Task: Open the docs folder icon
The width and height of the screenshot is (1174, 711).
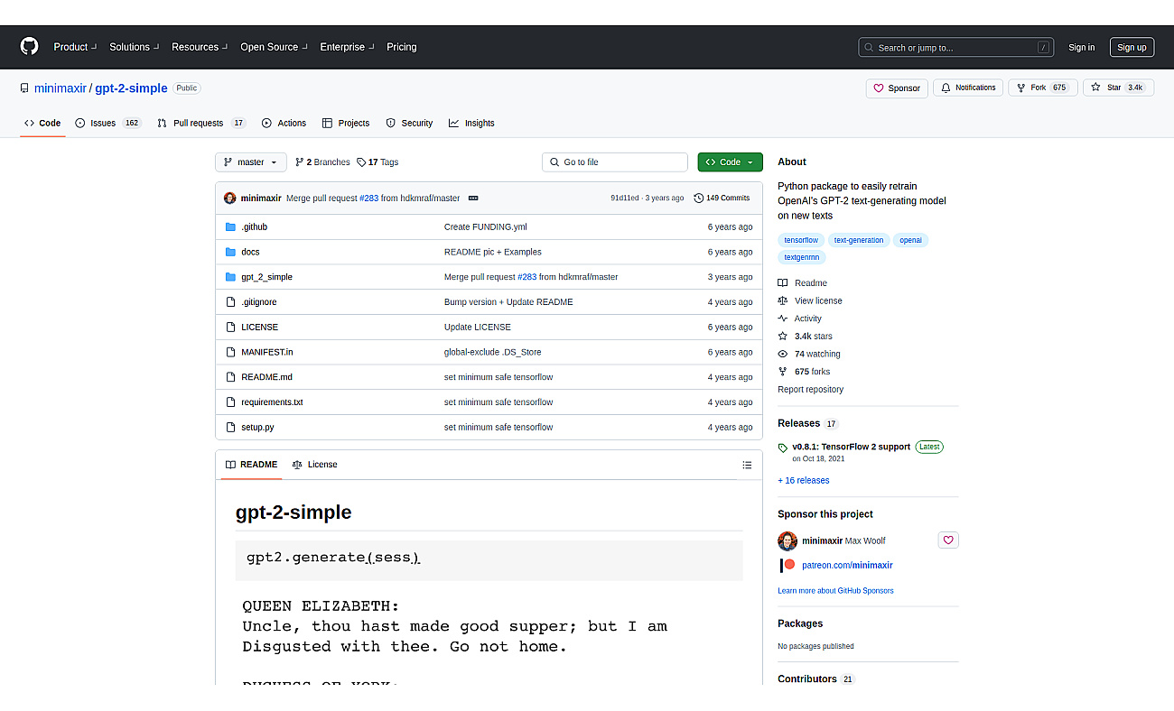Action: [x=230, y=252]
